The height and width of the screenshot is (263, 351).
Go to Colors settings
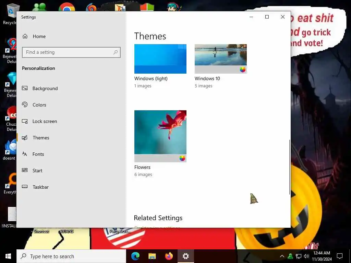pos(71,105)
